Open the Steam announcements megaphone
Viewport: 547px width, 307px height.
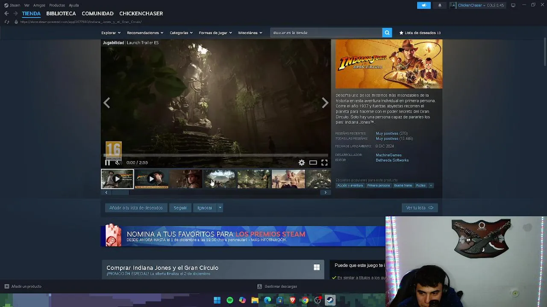click(423, 5)
